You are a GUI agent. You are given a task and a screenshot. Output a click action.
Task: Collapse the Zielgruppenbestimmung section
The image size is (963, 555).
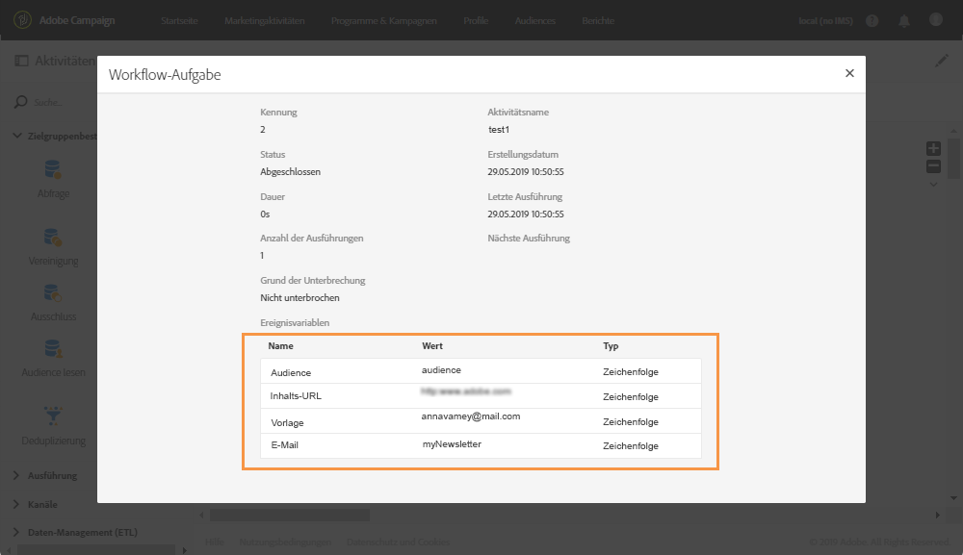17,136
